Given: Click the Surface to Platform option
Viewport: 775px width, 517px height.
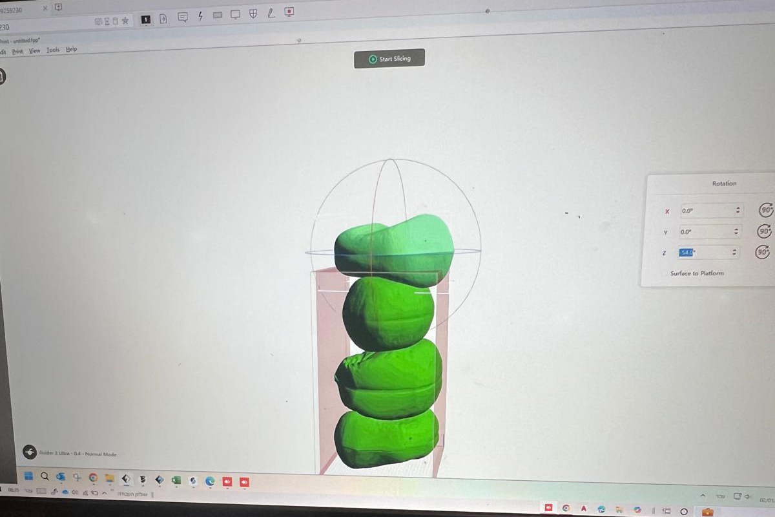Looking at the screenshot, I should 696,273.
